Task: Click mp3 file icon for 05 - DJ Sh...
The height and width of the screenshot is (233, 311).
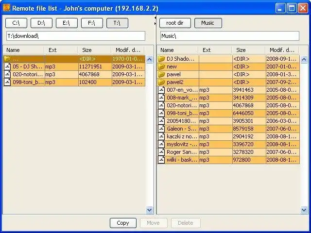Action: [x=7, y=67]
